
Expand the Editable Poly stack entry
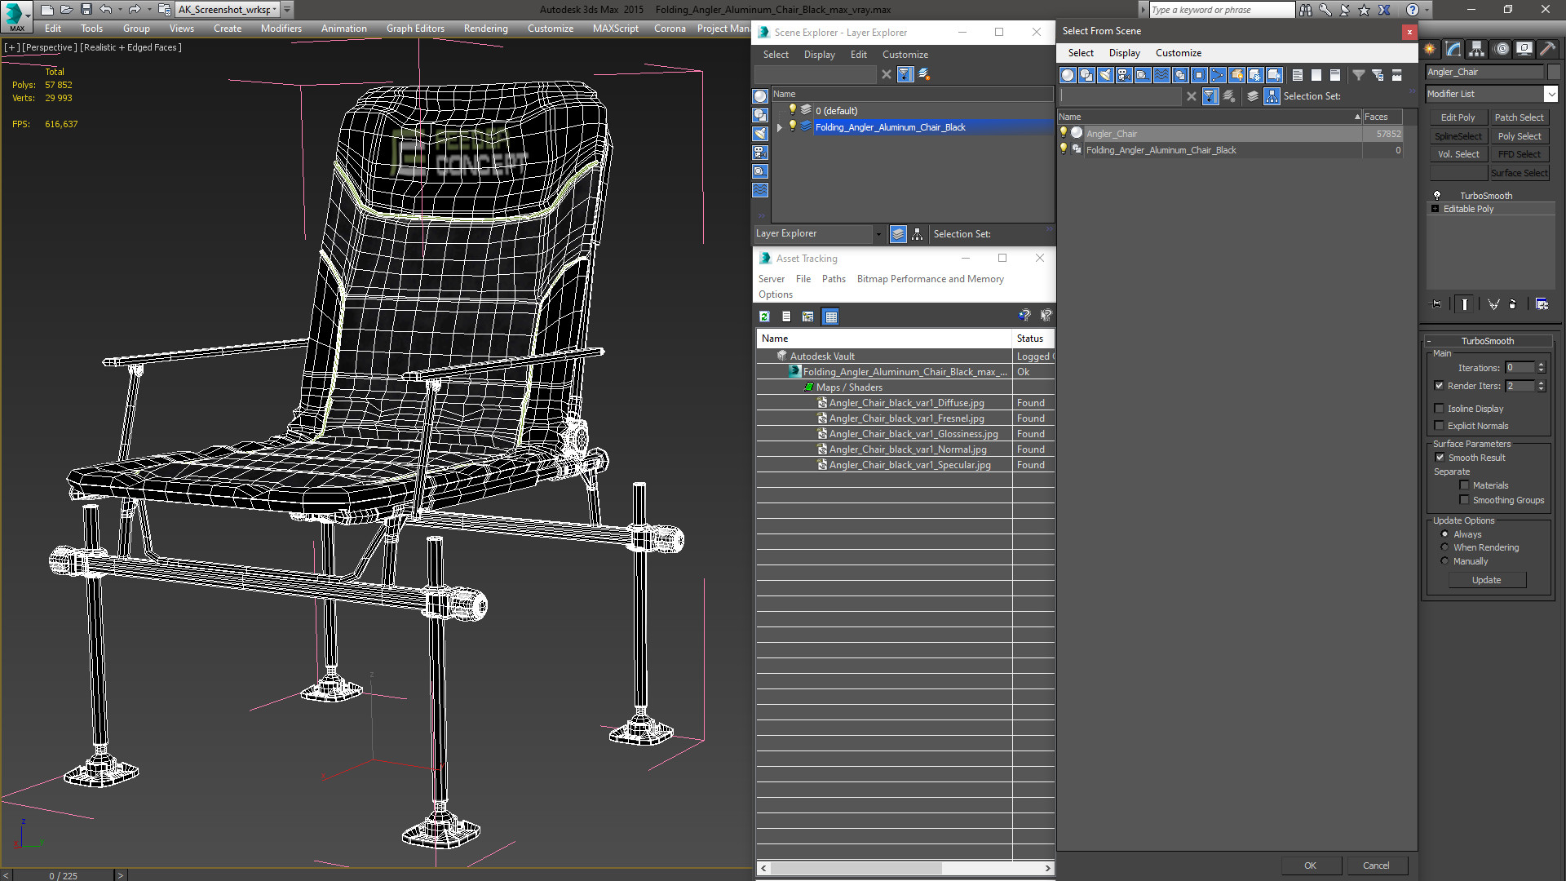(x=1435, y=209)
